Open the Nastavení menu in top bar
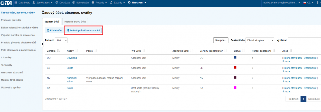The width and height of the screenshot is (321, 112). [137, 3]
